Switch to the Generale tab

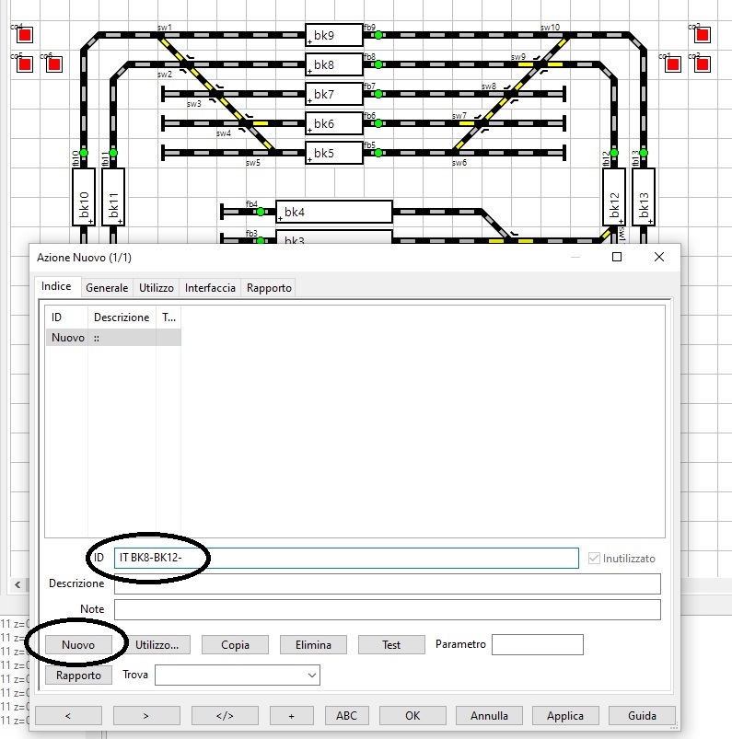(107, 288)
